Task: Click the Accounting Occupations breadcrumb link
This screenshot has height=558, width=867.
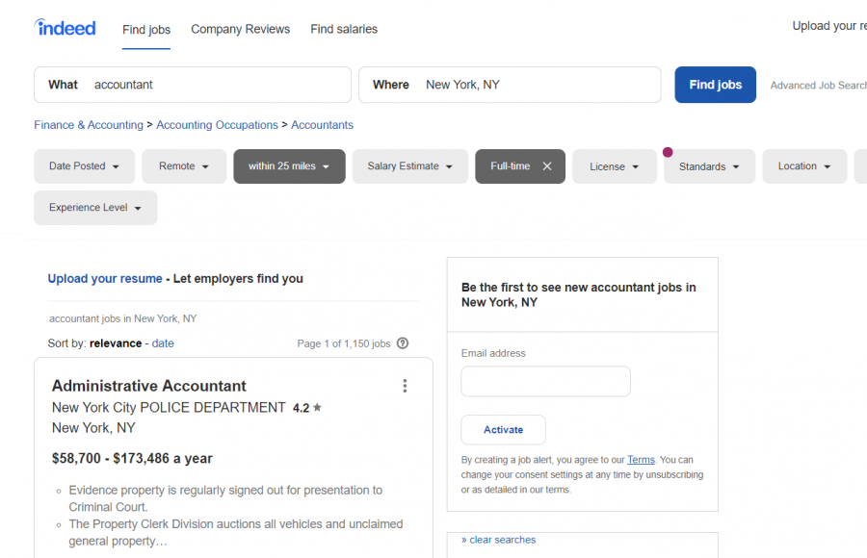Action: click(217, 125)
